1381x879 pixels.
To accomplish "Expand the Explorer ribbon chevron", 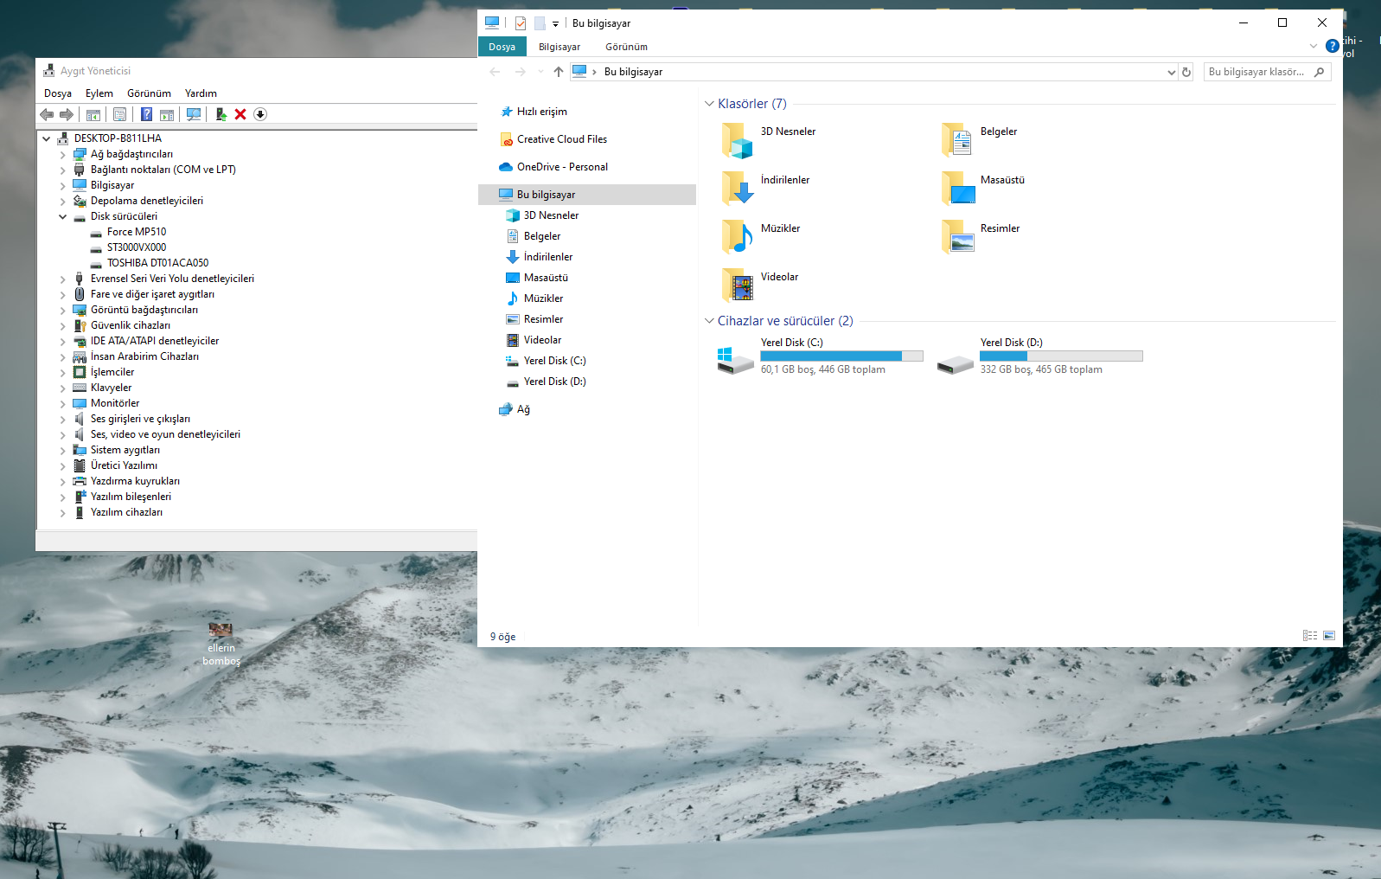I will coord(1314,46).
